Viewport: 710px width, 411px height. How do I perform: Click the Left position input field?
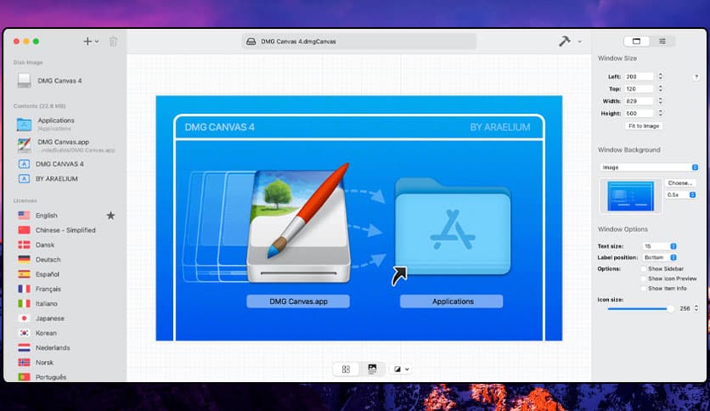pyautogui.click(x=639, y=76)
